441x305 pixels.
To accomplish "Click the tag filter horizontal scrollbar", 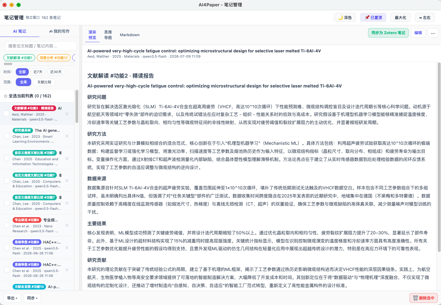I will [8, 64].
